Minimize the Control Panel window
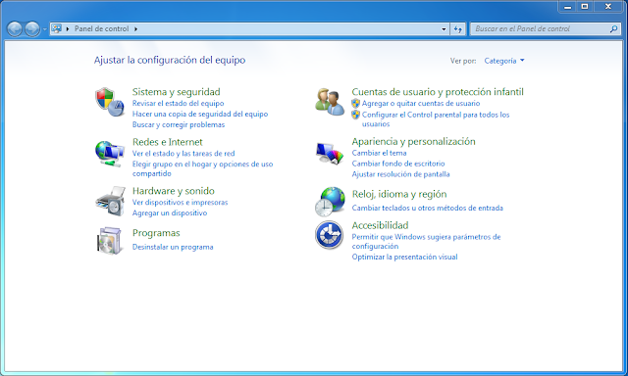This screenshot has height=376, width=628. coord(567,7)
